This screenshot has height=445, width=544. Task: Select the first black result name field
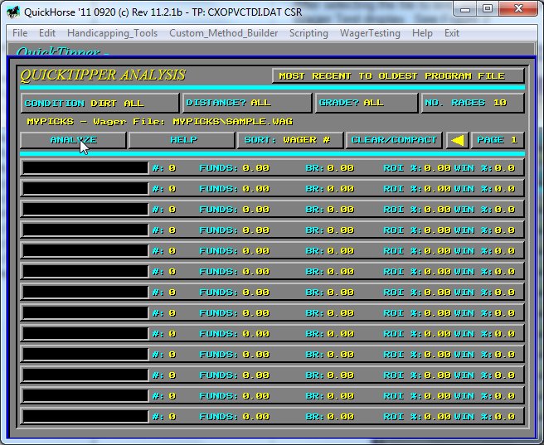[x=85, y=167]
